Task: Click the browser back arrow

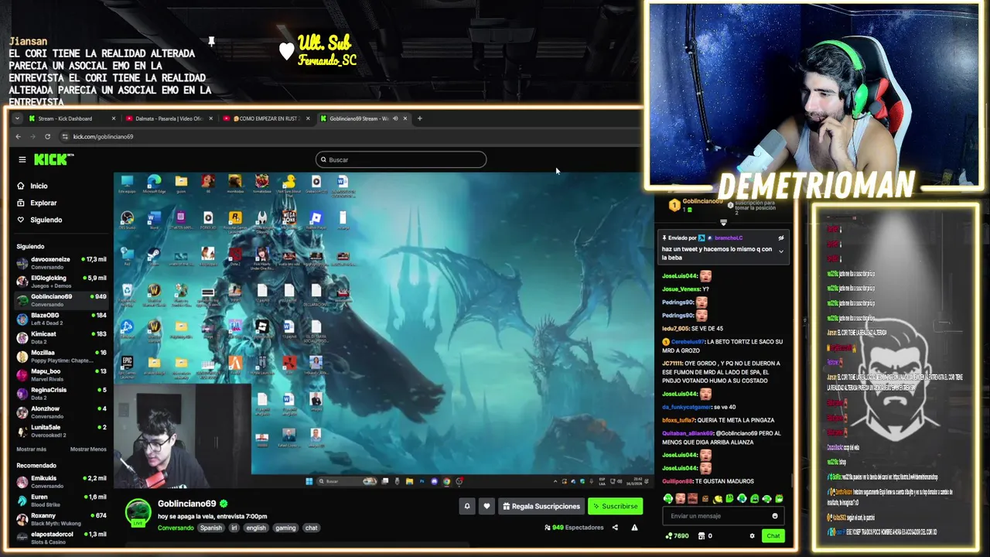Action: click(19, 136)
